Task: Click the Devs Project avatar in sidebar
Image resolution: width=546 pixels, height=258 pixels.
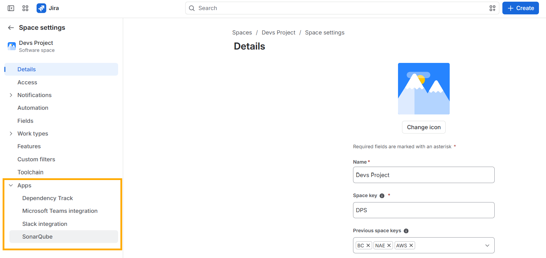Action: (12, 46)
